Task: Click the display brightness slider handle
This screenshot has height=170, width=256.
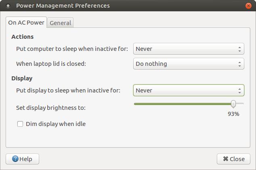Action: click(233, 104)
